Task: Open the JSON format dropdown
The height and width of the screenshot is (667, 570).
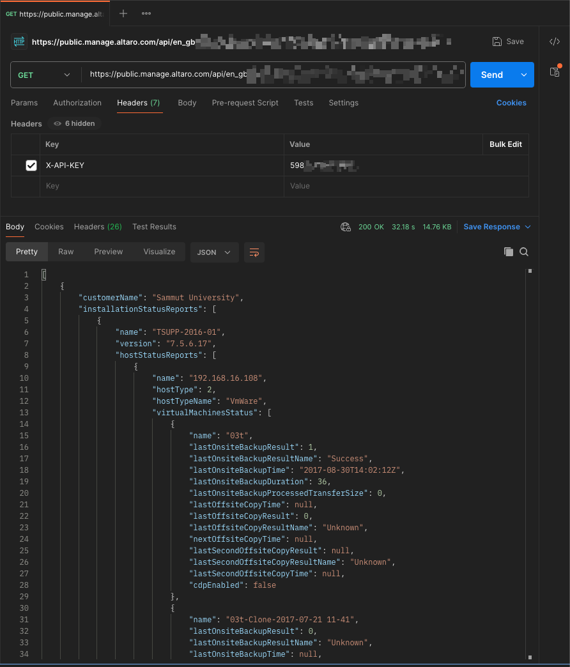Action: (214, 252)
